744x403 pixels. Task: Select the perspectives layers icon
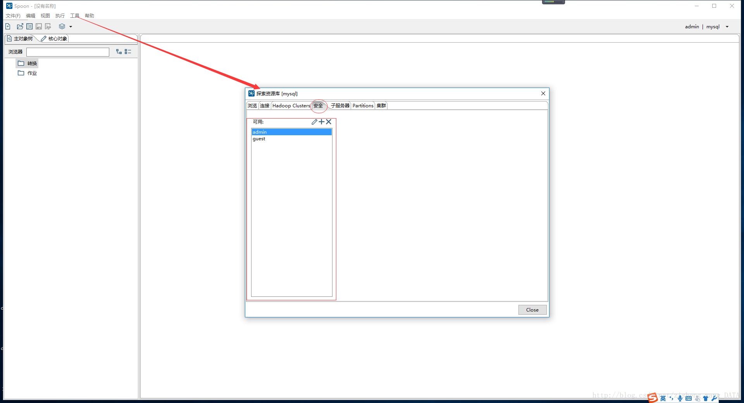[62, 26]
